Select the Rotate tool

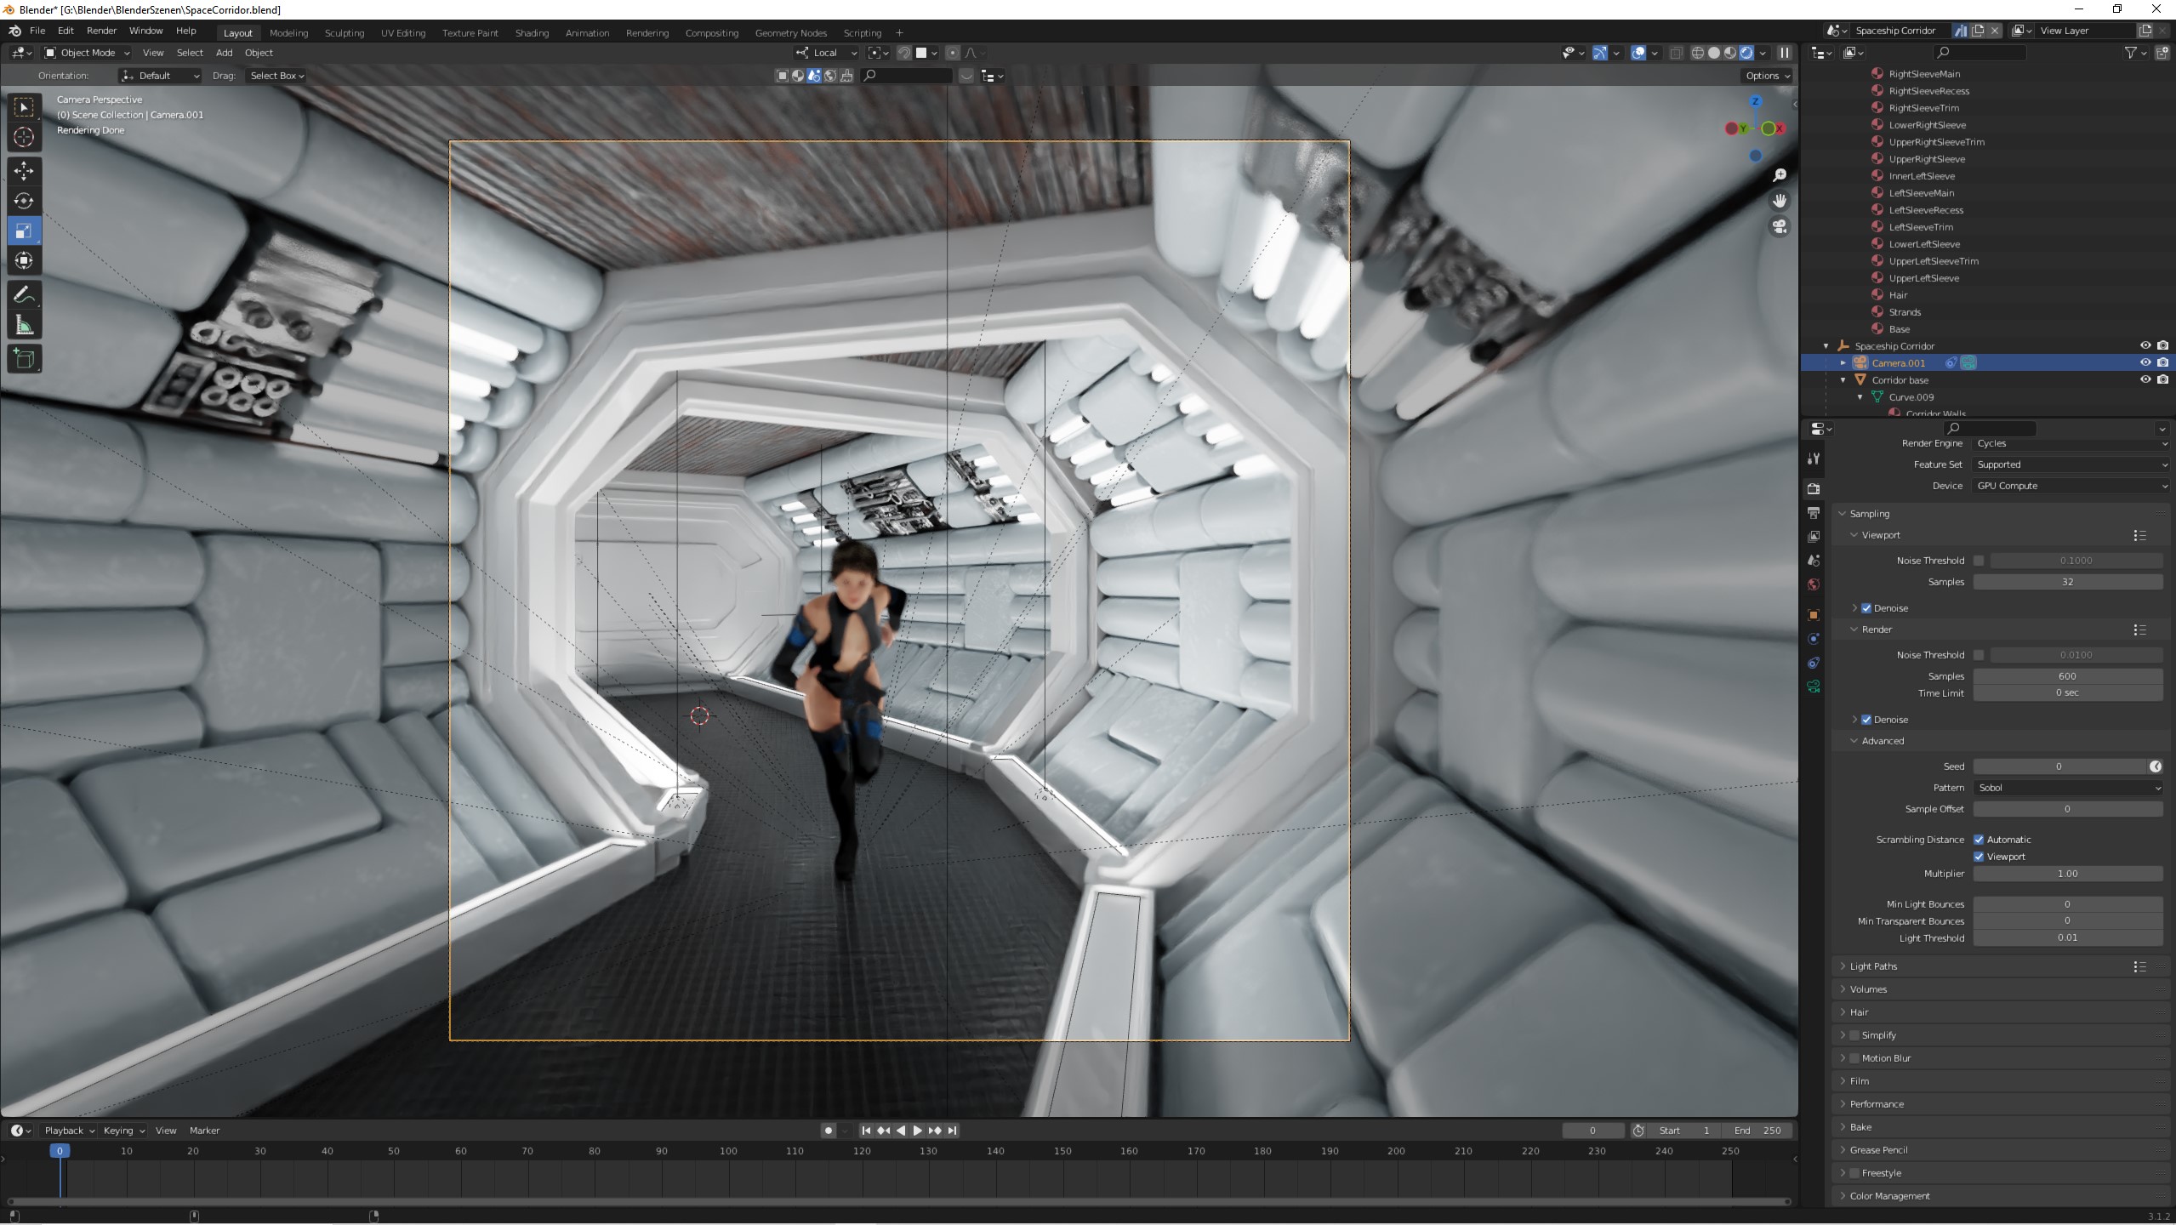point(24,201)
